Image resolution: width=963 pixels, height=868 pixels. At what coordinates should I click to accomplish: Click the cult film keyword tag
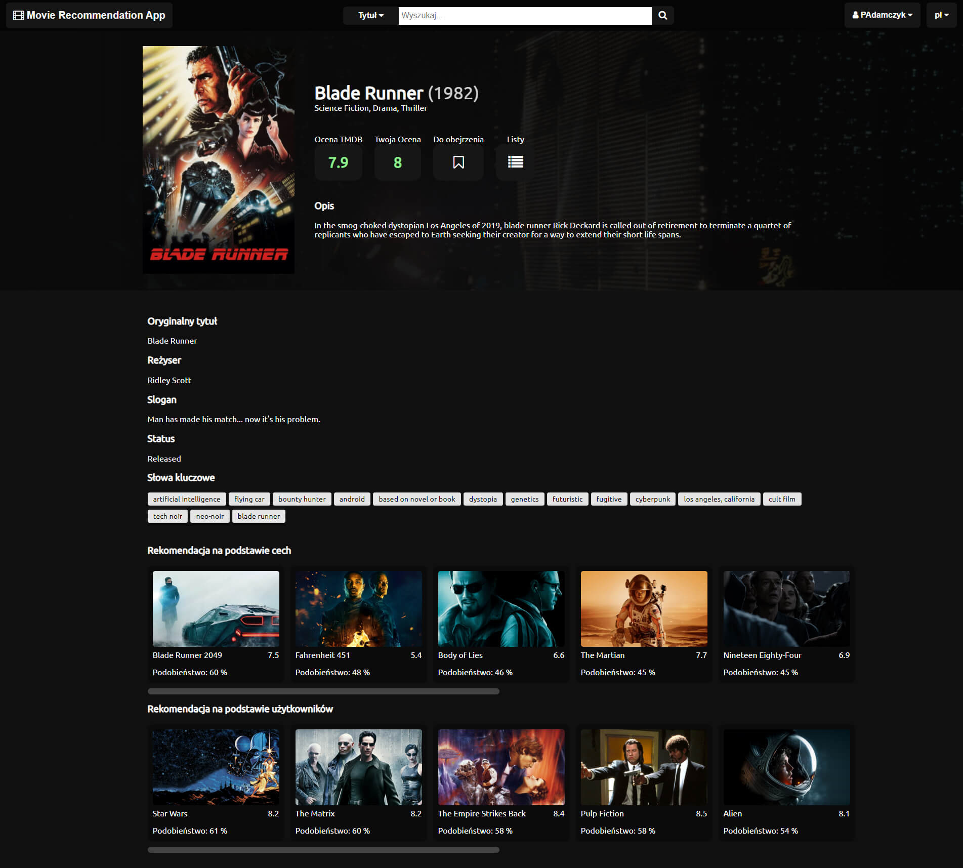pos(782,499)
